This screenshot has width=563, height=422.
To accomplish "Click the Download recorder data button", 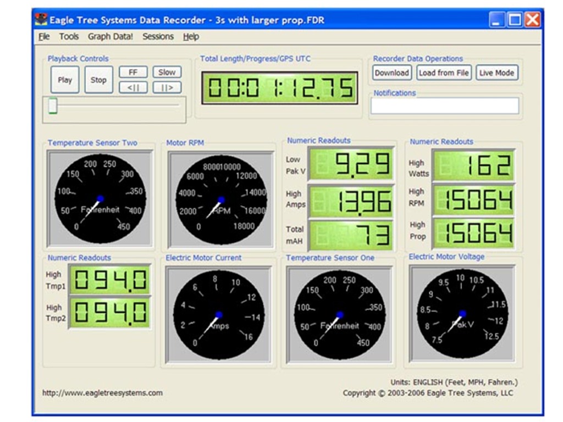I will [391, 73].
